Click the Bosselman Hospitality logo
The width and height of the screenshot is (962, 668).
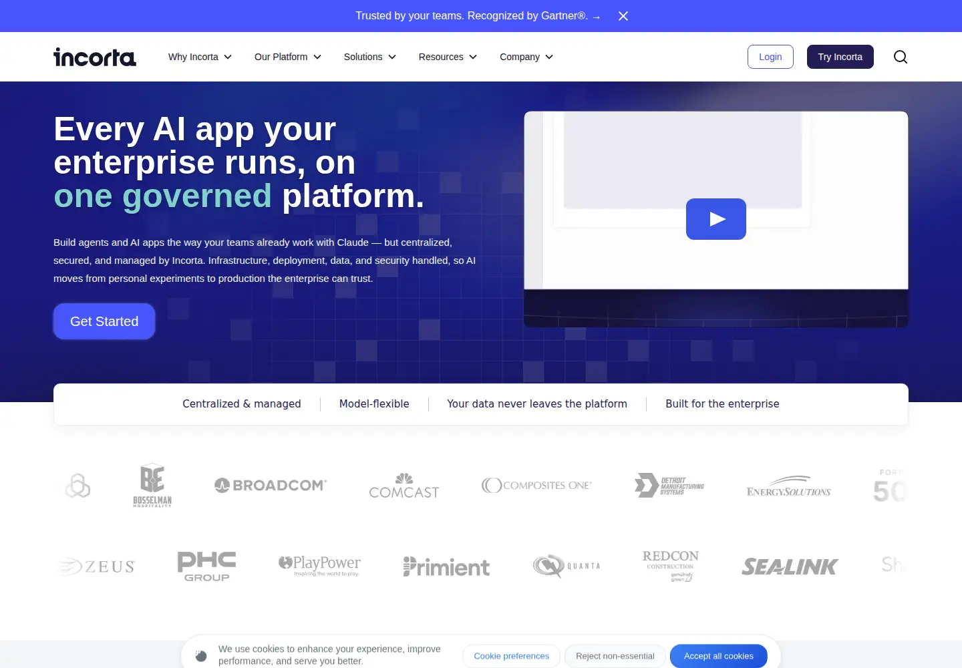(152, 486)
